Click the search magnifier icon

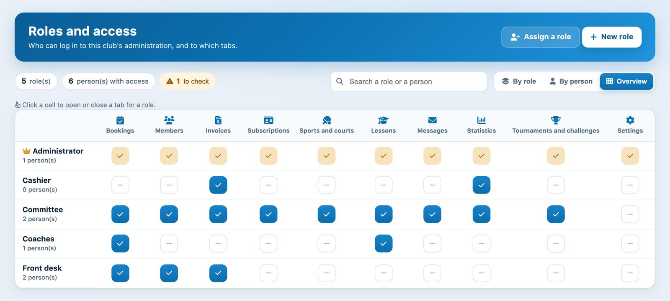click(x=340, y=82)
